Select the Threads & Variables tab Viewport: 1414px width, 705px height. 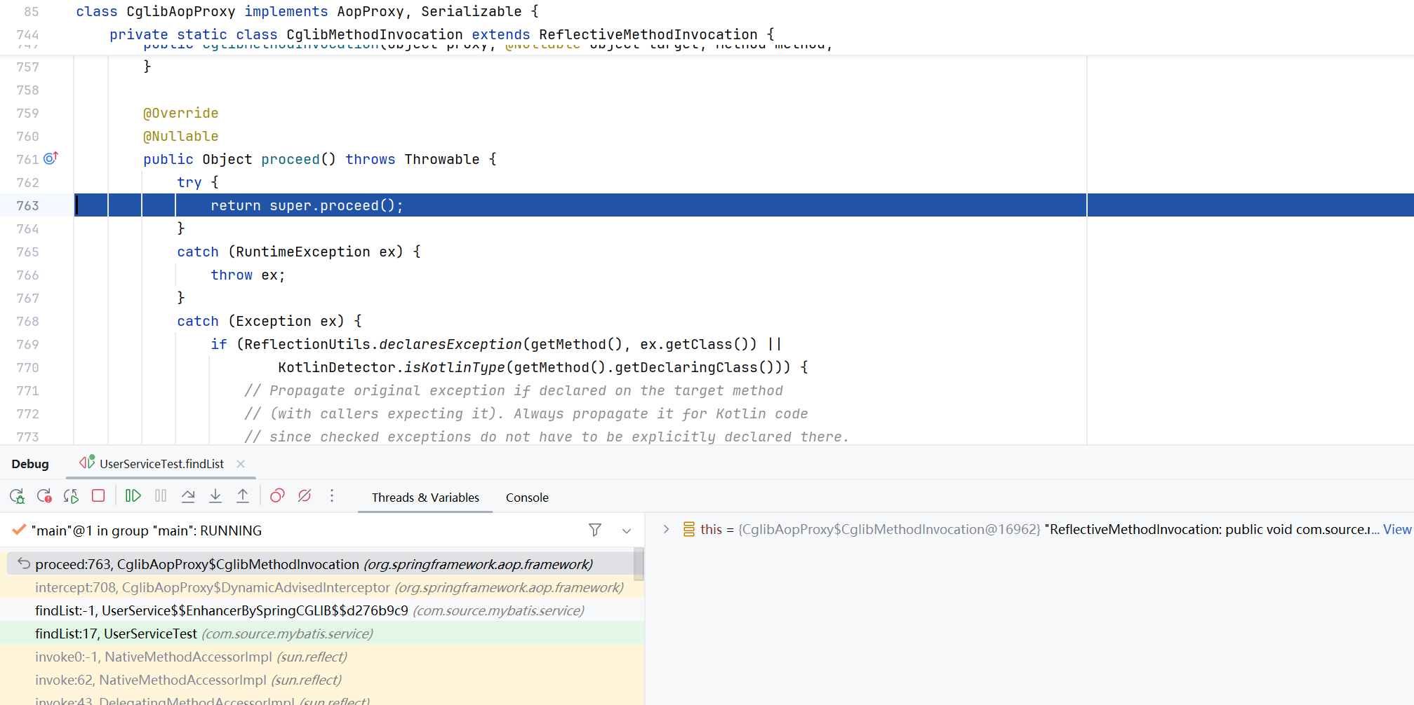pyautogui.click(x=425, y=498)
